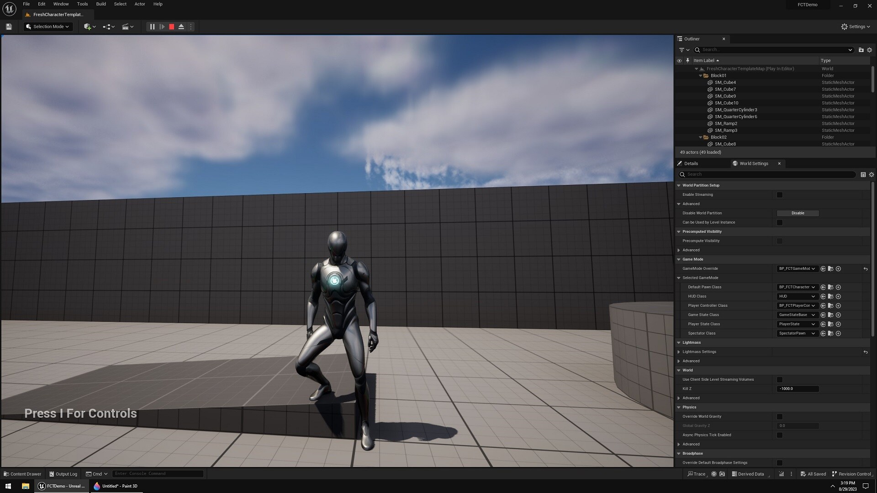Pause the play-in-editor simulation

point(152,27)
